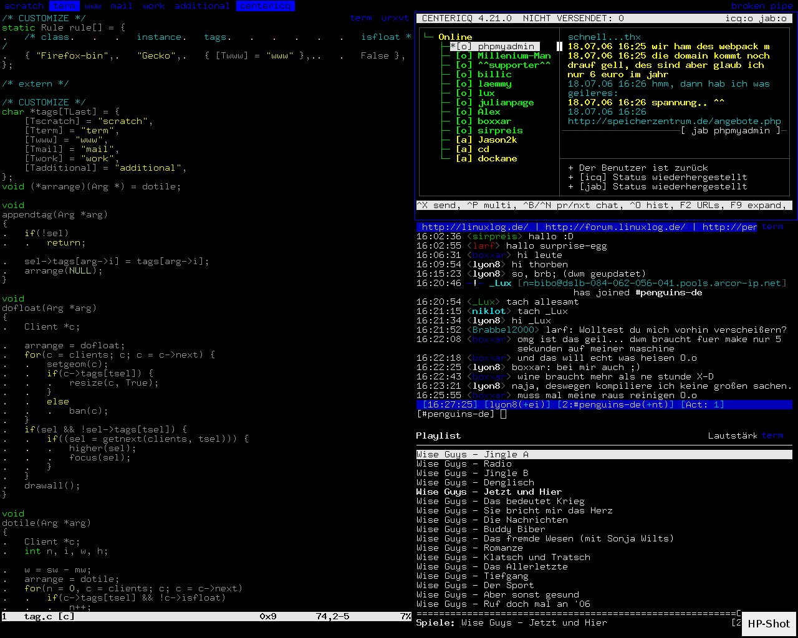Click the online status marker beside billic
The height and width of the screenshot is (638, 798).
pos(464,74)
